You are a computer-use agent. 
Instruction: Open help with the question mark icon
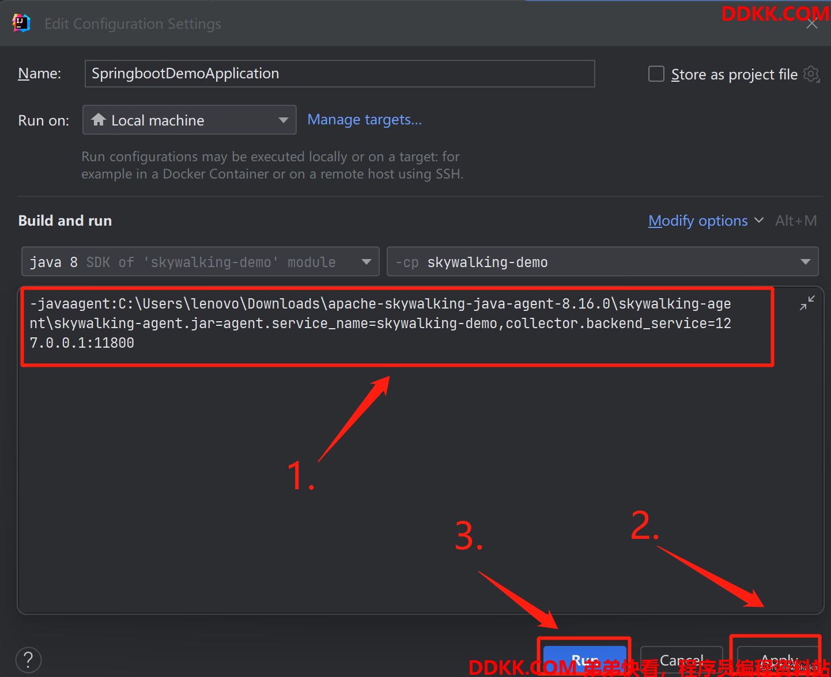point(28,660)
